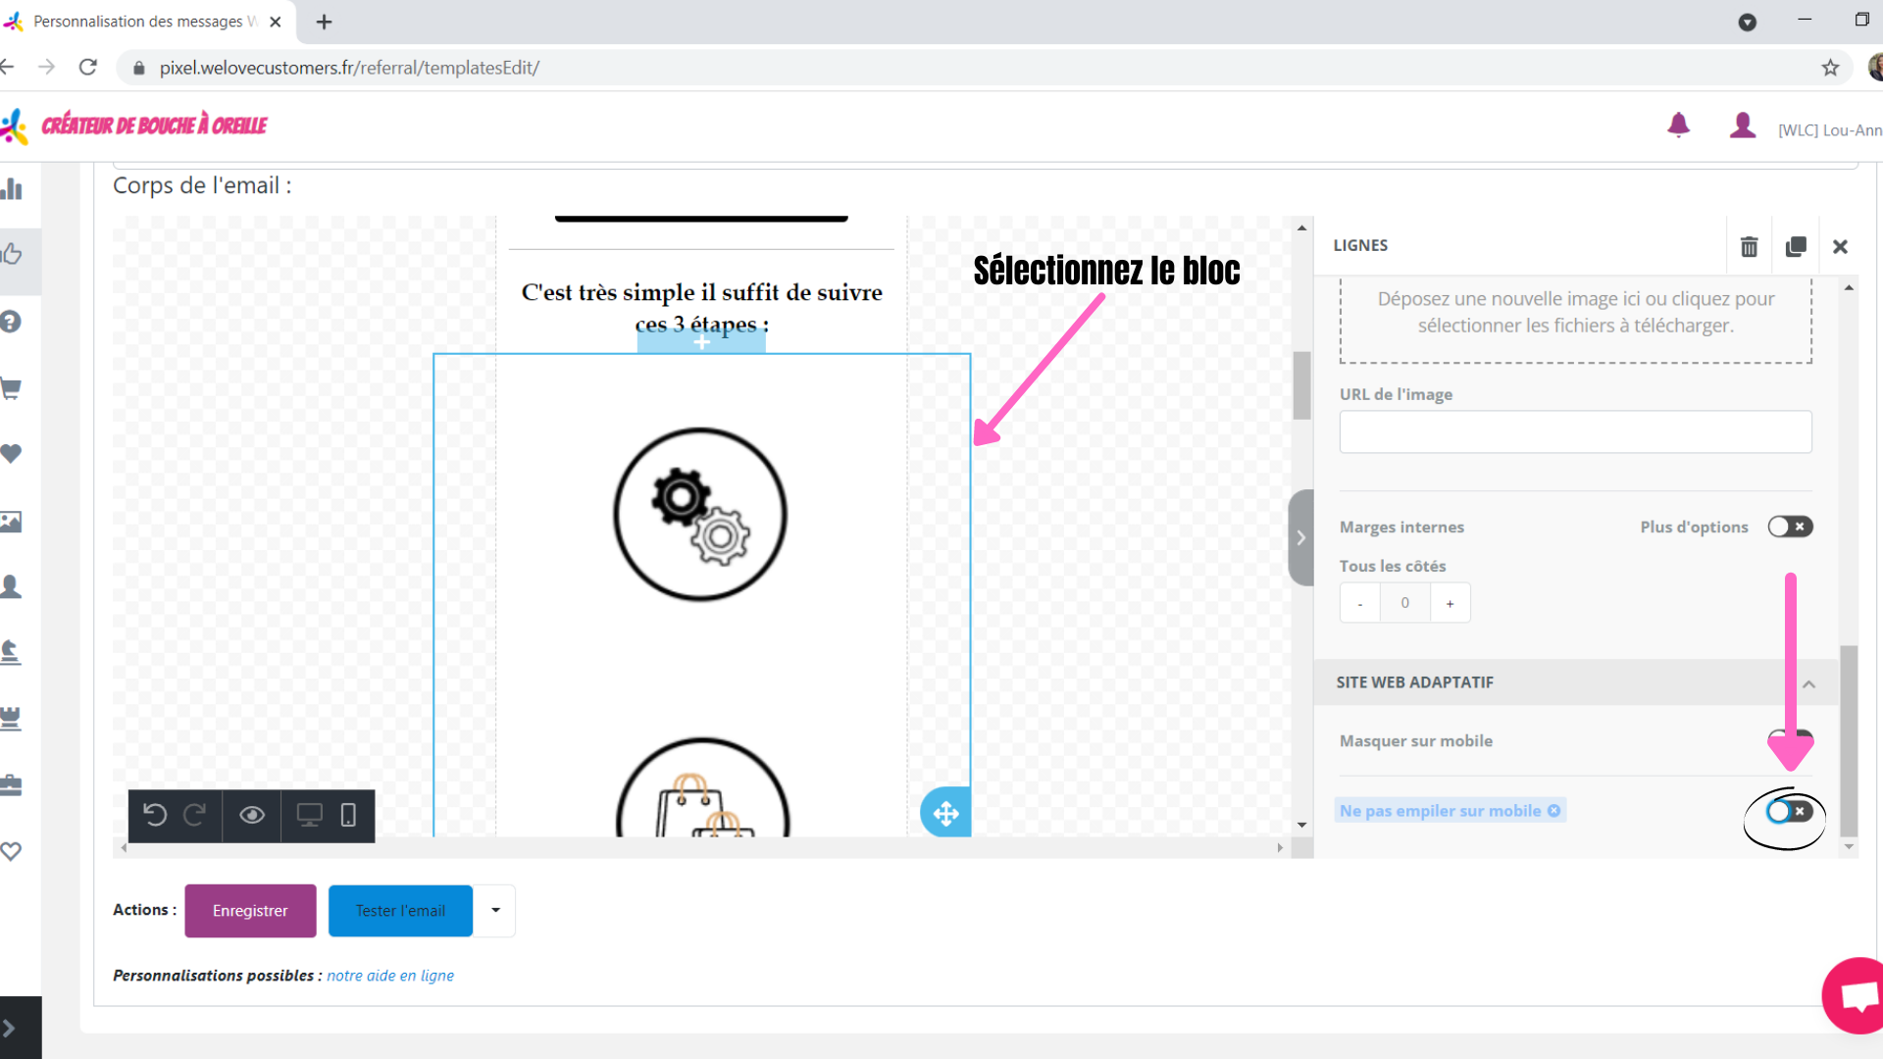Click the margin value field
Screen dimensions: 1883x1059
click(1404, 603)
